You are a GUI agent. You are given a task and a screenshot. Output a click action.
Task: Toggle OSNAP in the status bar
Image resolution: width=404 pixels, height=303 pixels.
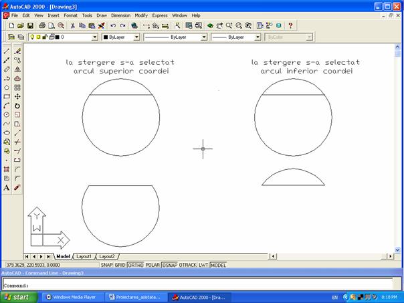click(170, 265)
